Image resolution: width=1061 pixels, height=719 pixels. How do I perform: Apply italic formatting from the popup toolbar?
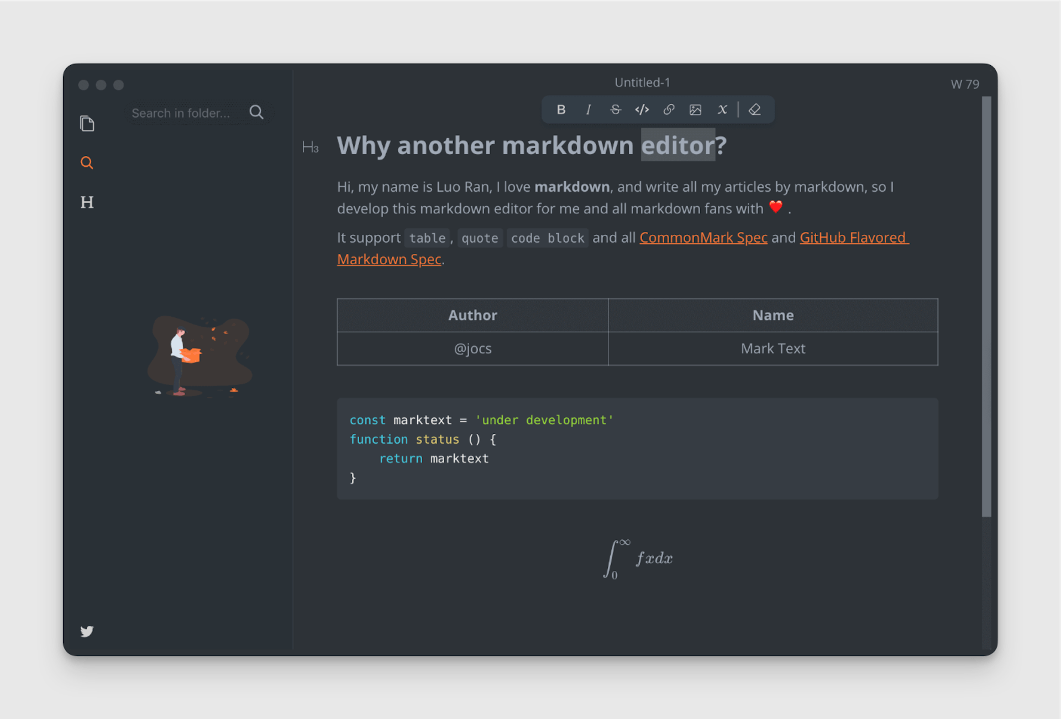(x=588, y=109)
